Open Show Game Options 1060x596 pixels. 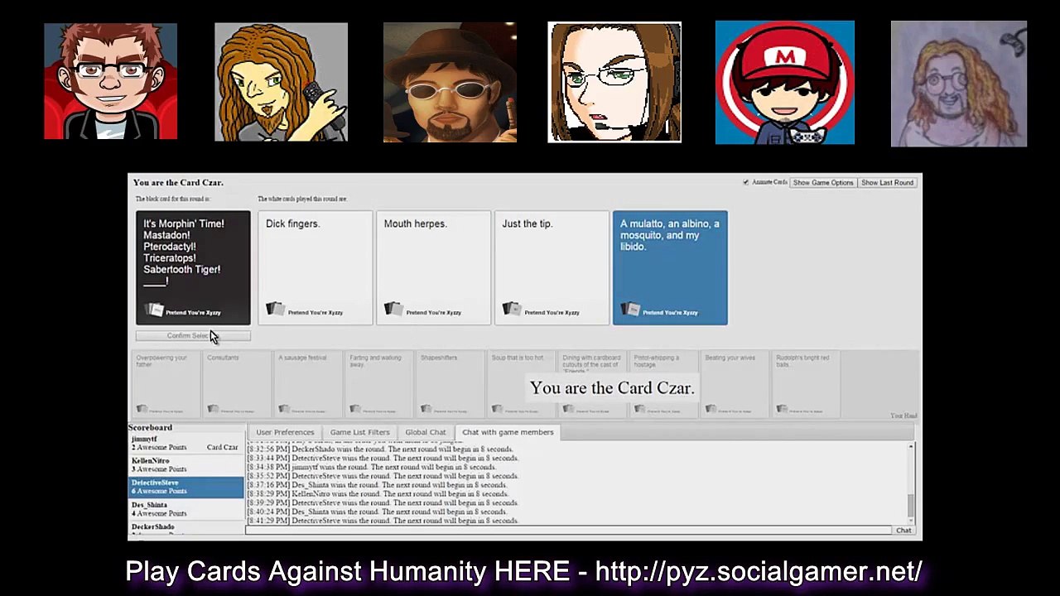(x=822, y=182)
